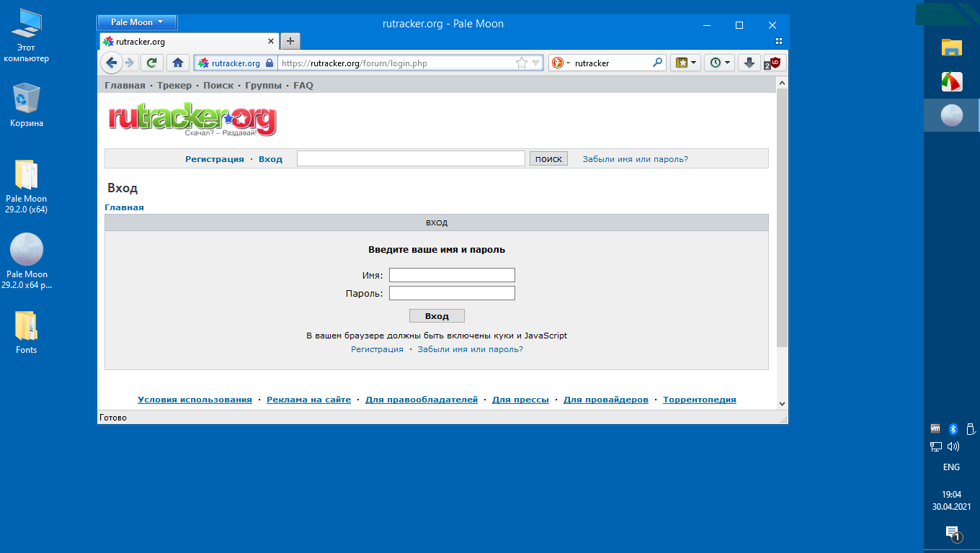This screenshot has height=553, width=980.
Task: Click the magnifier in the browser search box
Action: click(657, 63)
